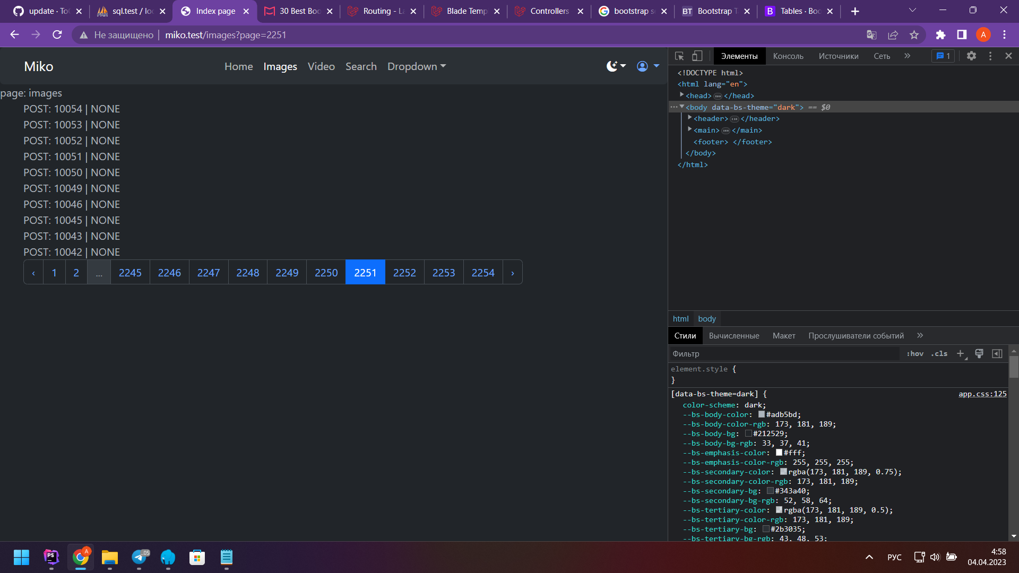Show computed styles sidebar pane icon
The image size is (1019, 573).
click(x=997, y=353)
